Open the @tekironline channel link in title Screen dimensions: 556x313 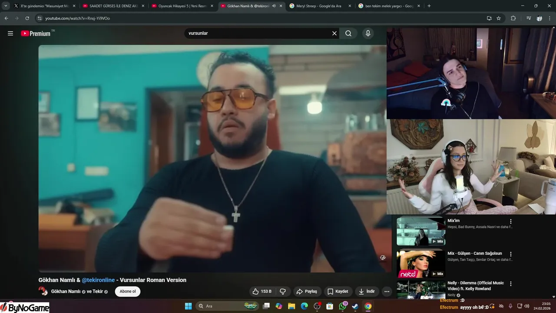coord(98,280)
